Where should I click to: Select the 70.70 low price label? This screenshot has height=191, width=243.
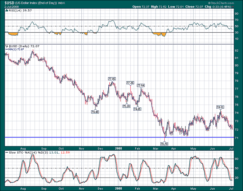(x=164, y=143)
